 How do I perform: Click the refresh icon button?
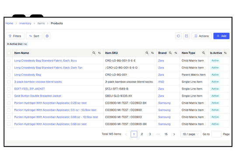(178, 36)
